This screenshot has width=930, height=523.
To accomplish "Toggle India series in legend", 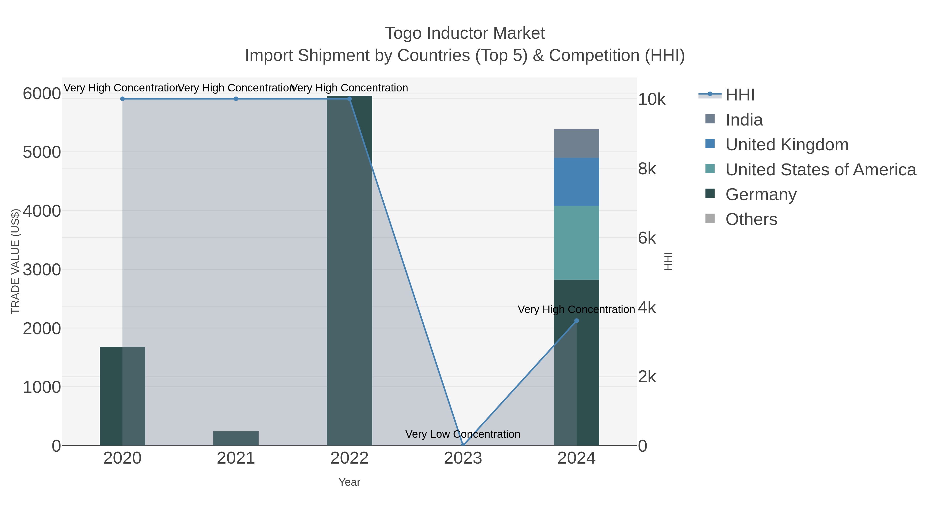I will tap(734, 120).
